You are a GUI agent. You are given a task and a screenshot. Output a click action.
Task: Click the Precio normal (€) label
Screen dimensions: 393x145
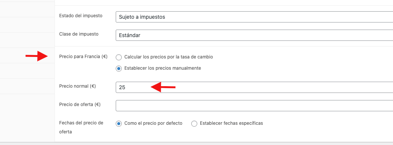[x=77, y=86]
